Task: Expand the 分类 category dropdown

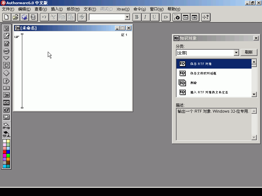Action: (236, 53)
